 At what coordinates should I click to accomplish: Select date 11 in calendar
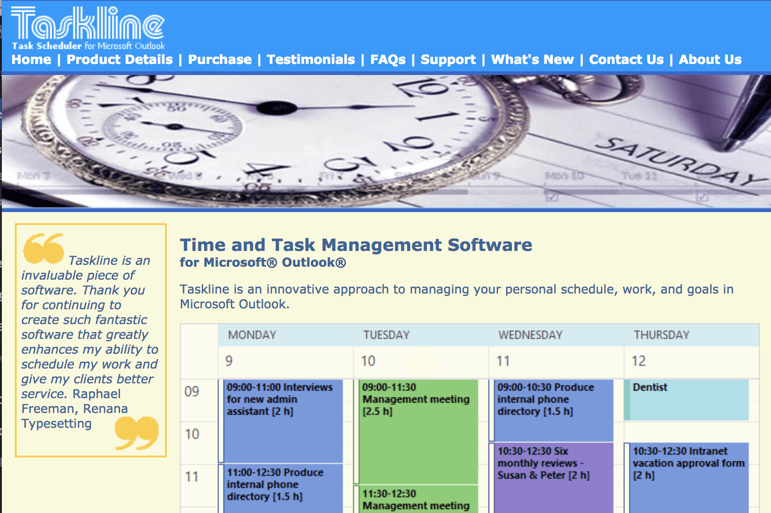(503, 361)
